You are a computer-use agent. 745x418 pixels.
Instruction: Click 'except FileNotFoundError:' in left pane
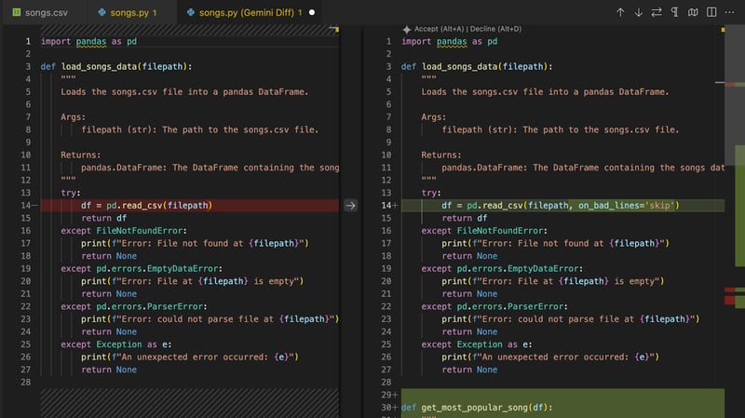tap(124, 230)
